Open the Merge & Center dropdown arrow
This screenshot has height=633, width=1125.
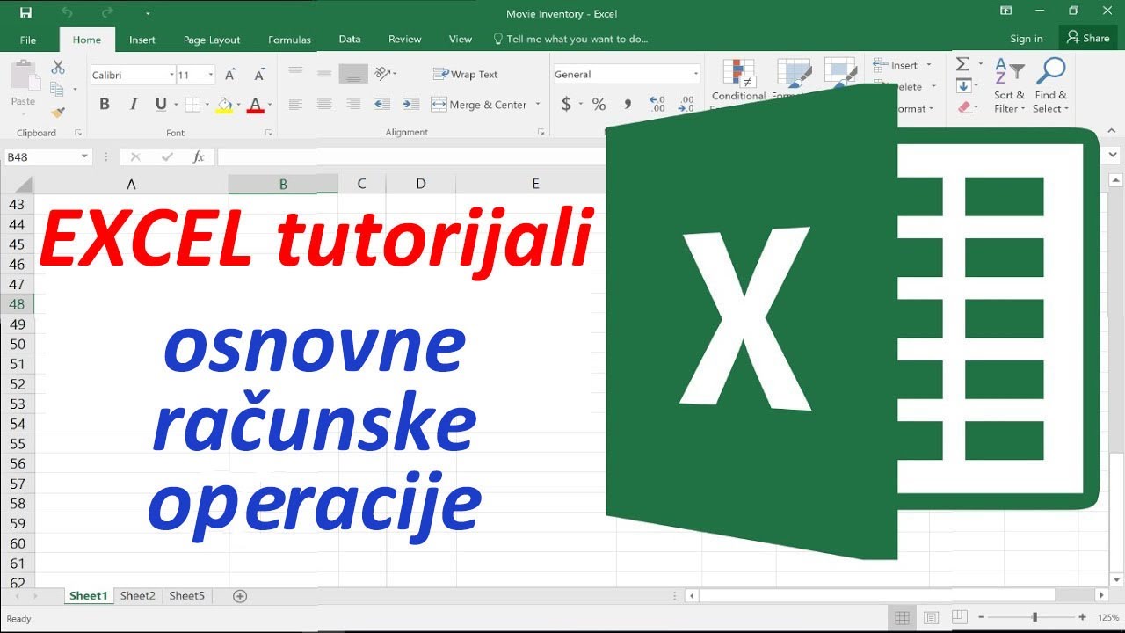pyautogui.click(x=538, y=104)
